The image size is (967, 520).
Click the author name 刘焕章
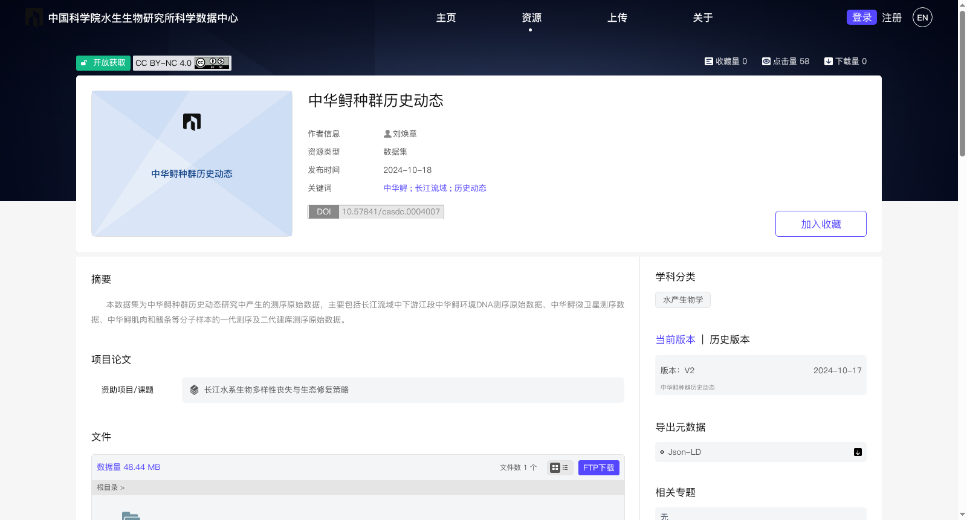click(405, 134)
